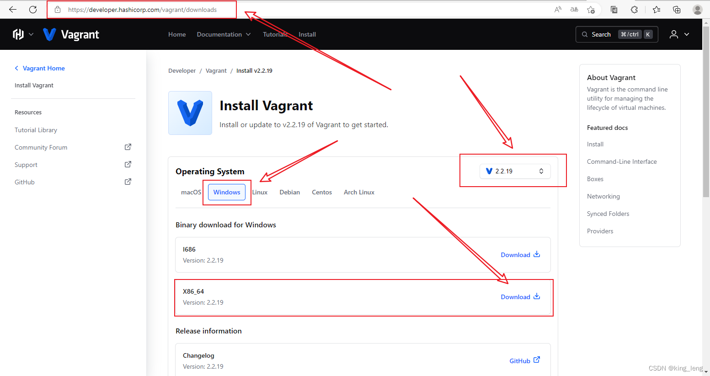Open Install Vagrant in the sidebar
The image size is (710, 376).
(34, 85)
